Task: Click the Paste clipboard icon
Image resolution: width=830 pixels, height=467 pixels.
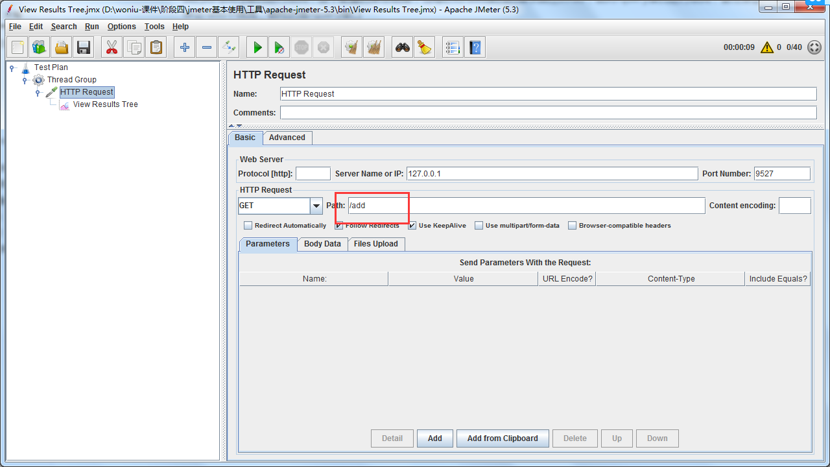Action: pos(156,47)
